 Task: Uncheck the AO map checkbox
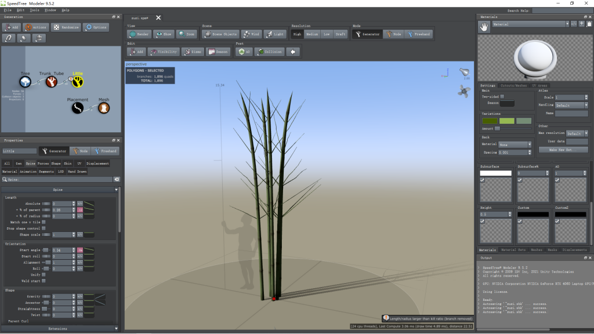coord(557,180)
